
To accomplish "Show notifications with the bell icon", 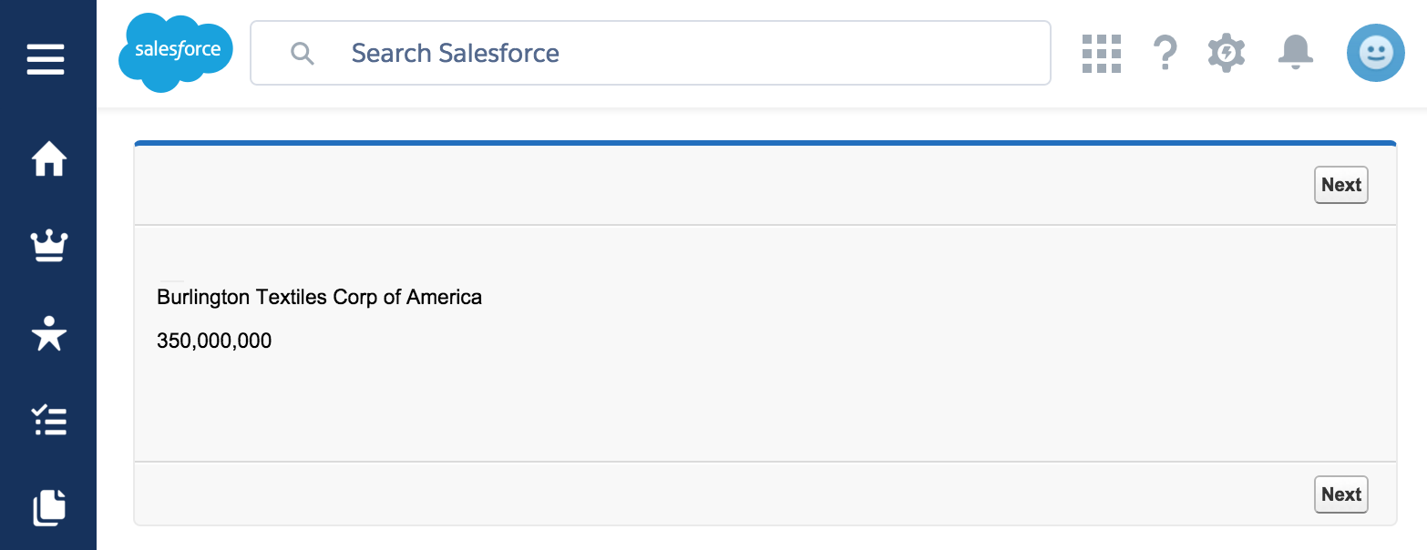I will coord(1295,53).
